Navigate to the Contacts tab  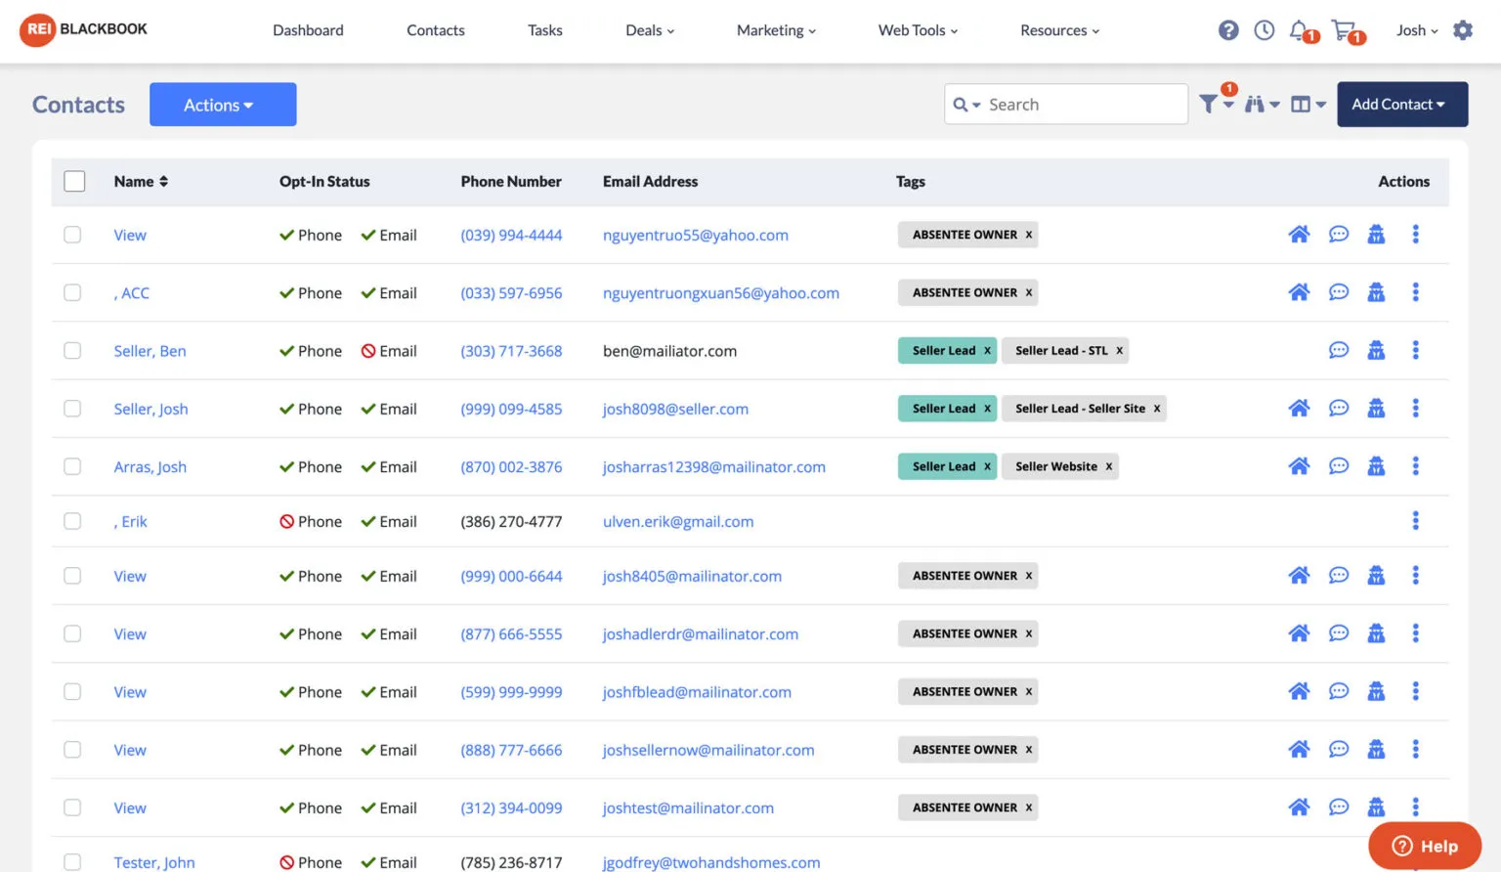435,30
